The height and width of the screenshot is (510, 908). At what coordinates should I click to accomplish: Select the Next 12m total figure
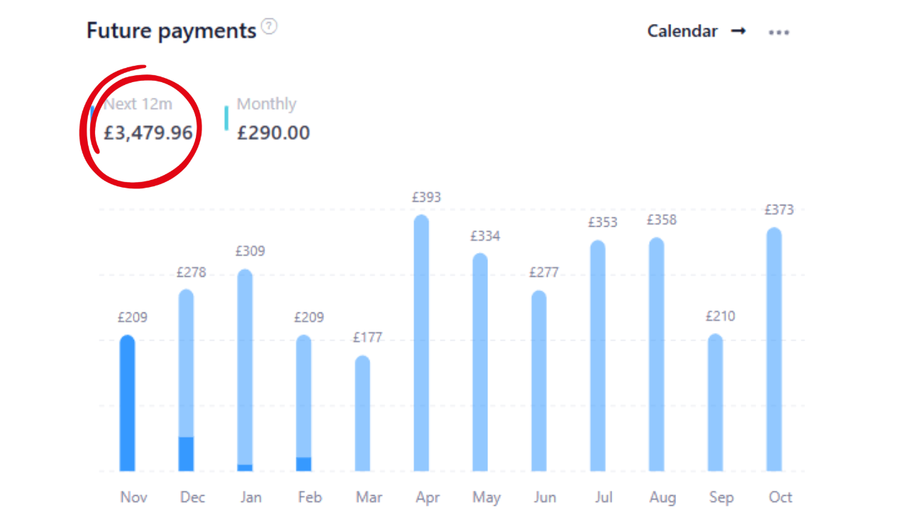(x=148, y=133)
